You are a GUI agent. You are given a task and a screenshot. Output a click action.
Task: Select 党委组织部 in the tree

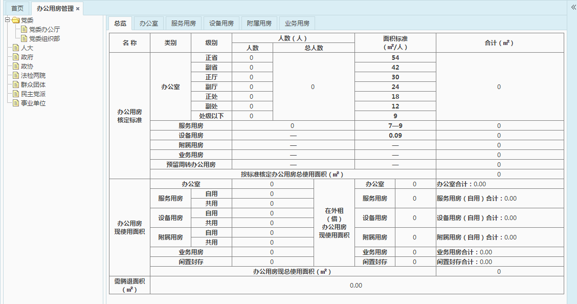[x=44, y=39]
